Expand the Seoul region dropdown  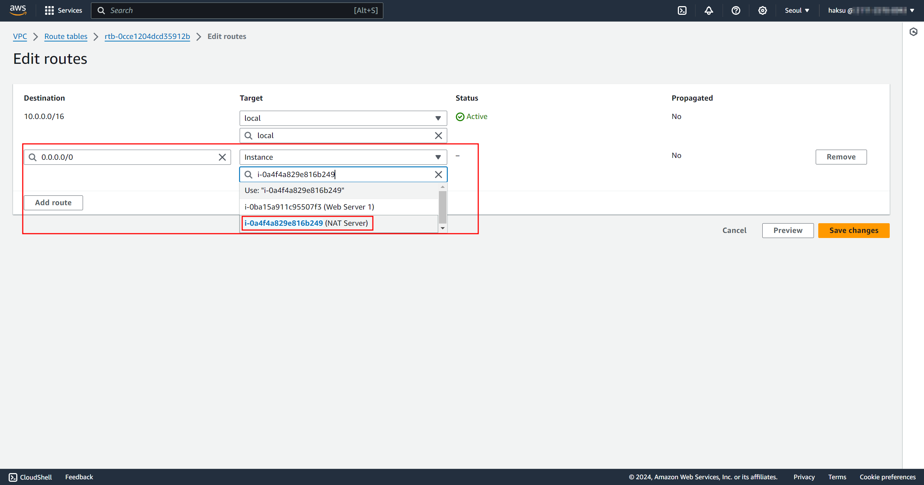[797, 10]
